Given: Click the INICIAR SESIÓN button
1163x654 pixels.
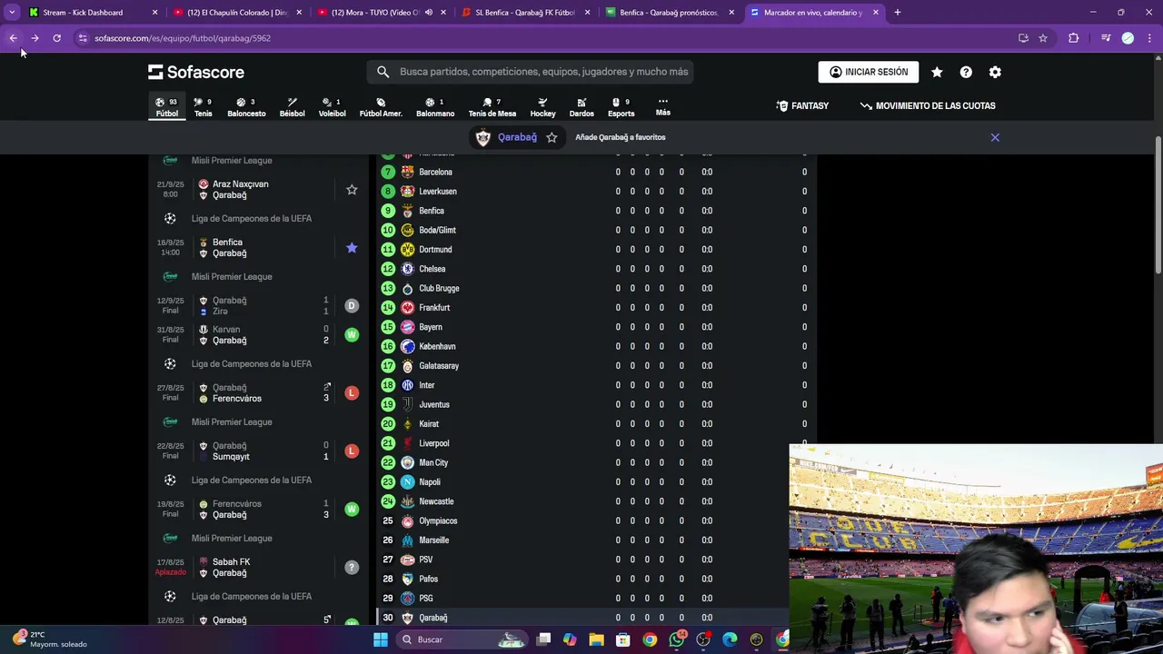Looking at the screenshot, I should coord(868,72).
